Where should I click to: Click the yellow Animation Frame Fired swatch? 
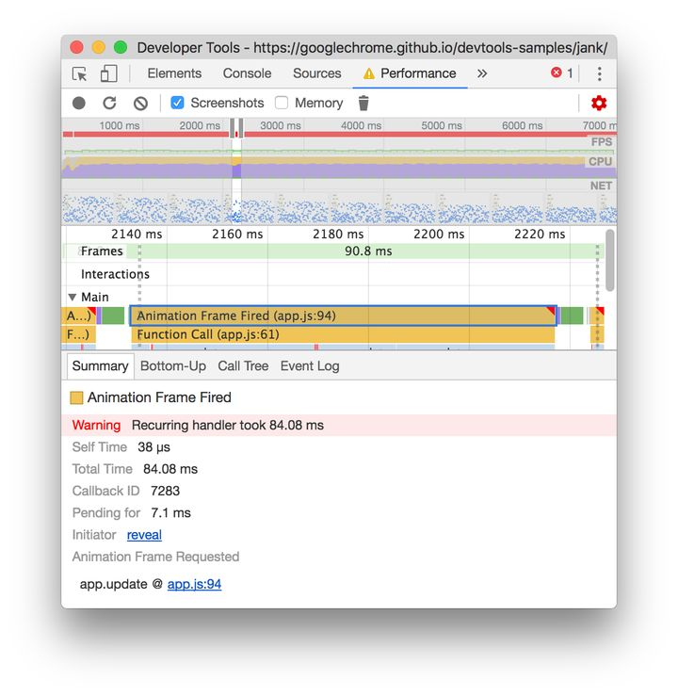(x=76, y=397)
